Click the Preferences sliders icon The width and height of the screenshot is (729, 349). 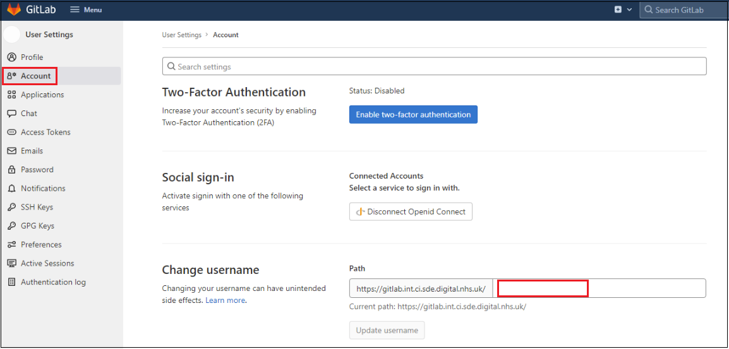[12, 244]
